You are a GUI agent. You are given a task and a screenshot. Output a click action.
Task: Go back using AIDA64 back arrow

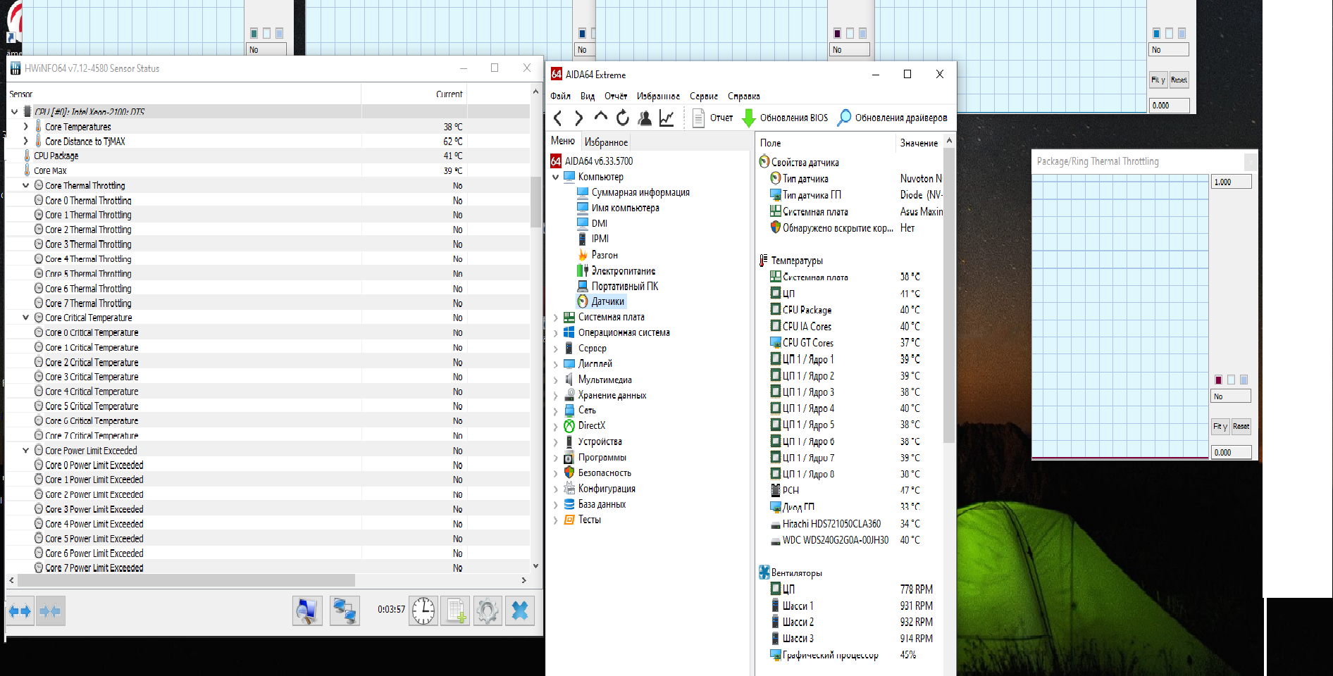coord(558,118)
